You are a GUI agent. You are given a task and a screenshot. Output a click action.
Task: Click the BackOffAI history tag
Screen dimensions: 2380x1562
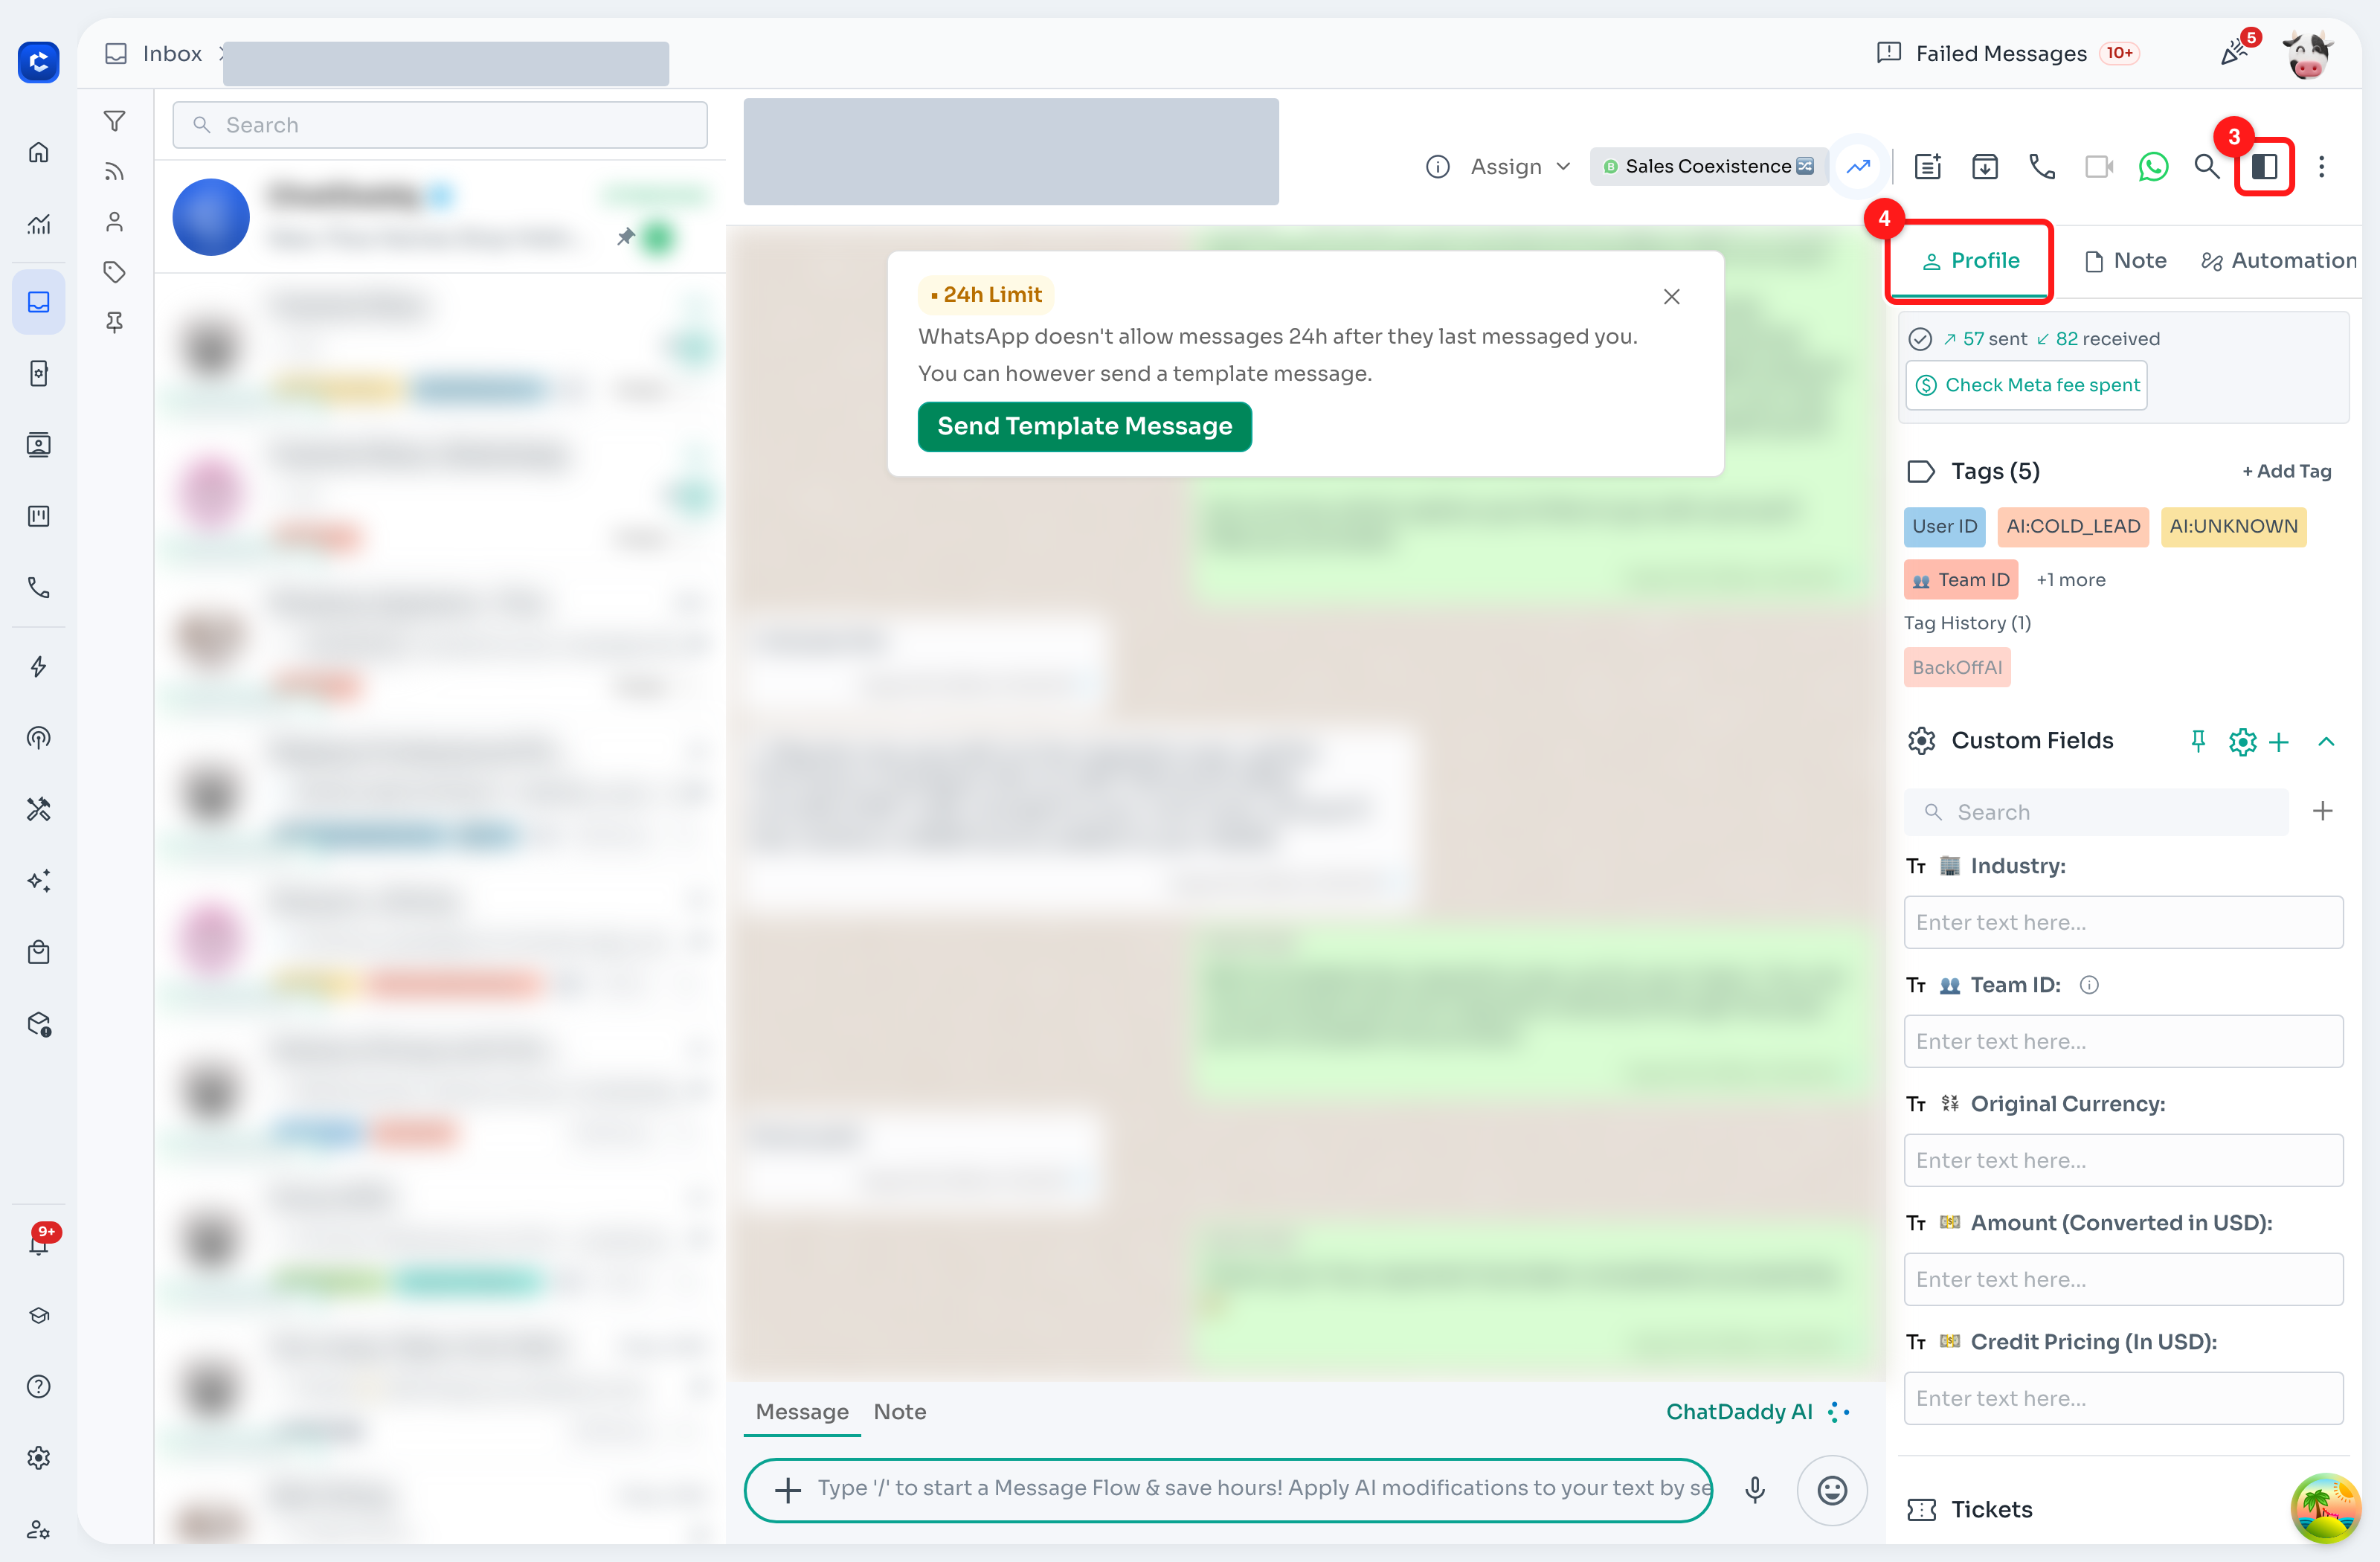[x=1956, y=667]
